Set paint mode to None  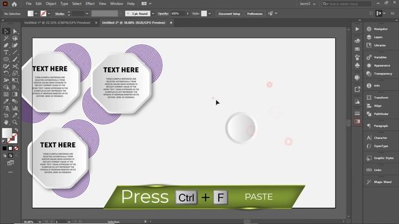(x=16, y=148)
